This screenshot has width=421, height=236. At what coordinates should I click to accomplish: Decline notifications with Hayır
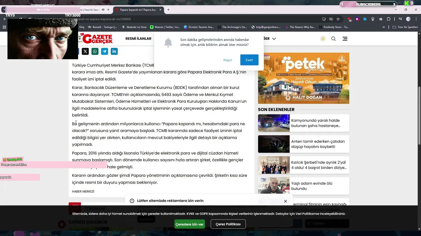pyautogui.click(x=228, y=60)
